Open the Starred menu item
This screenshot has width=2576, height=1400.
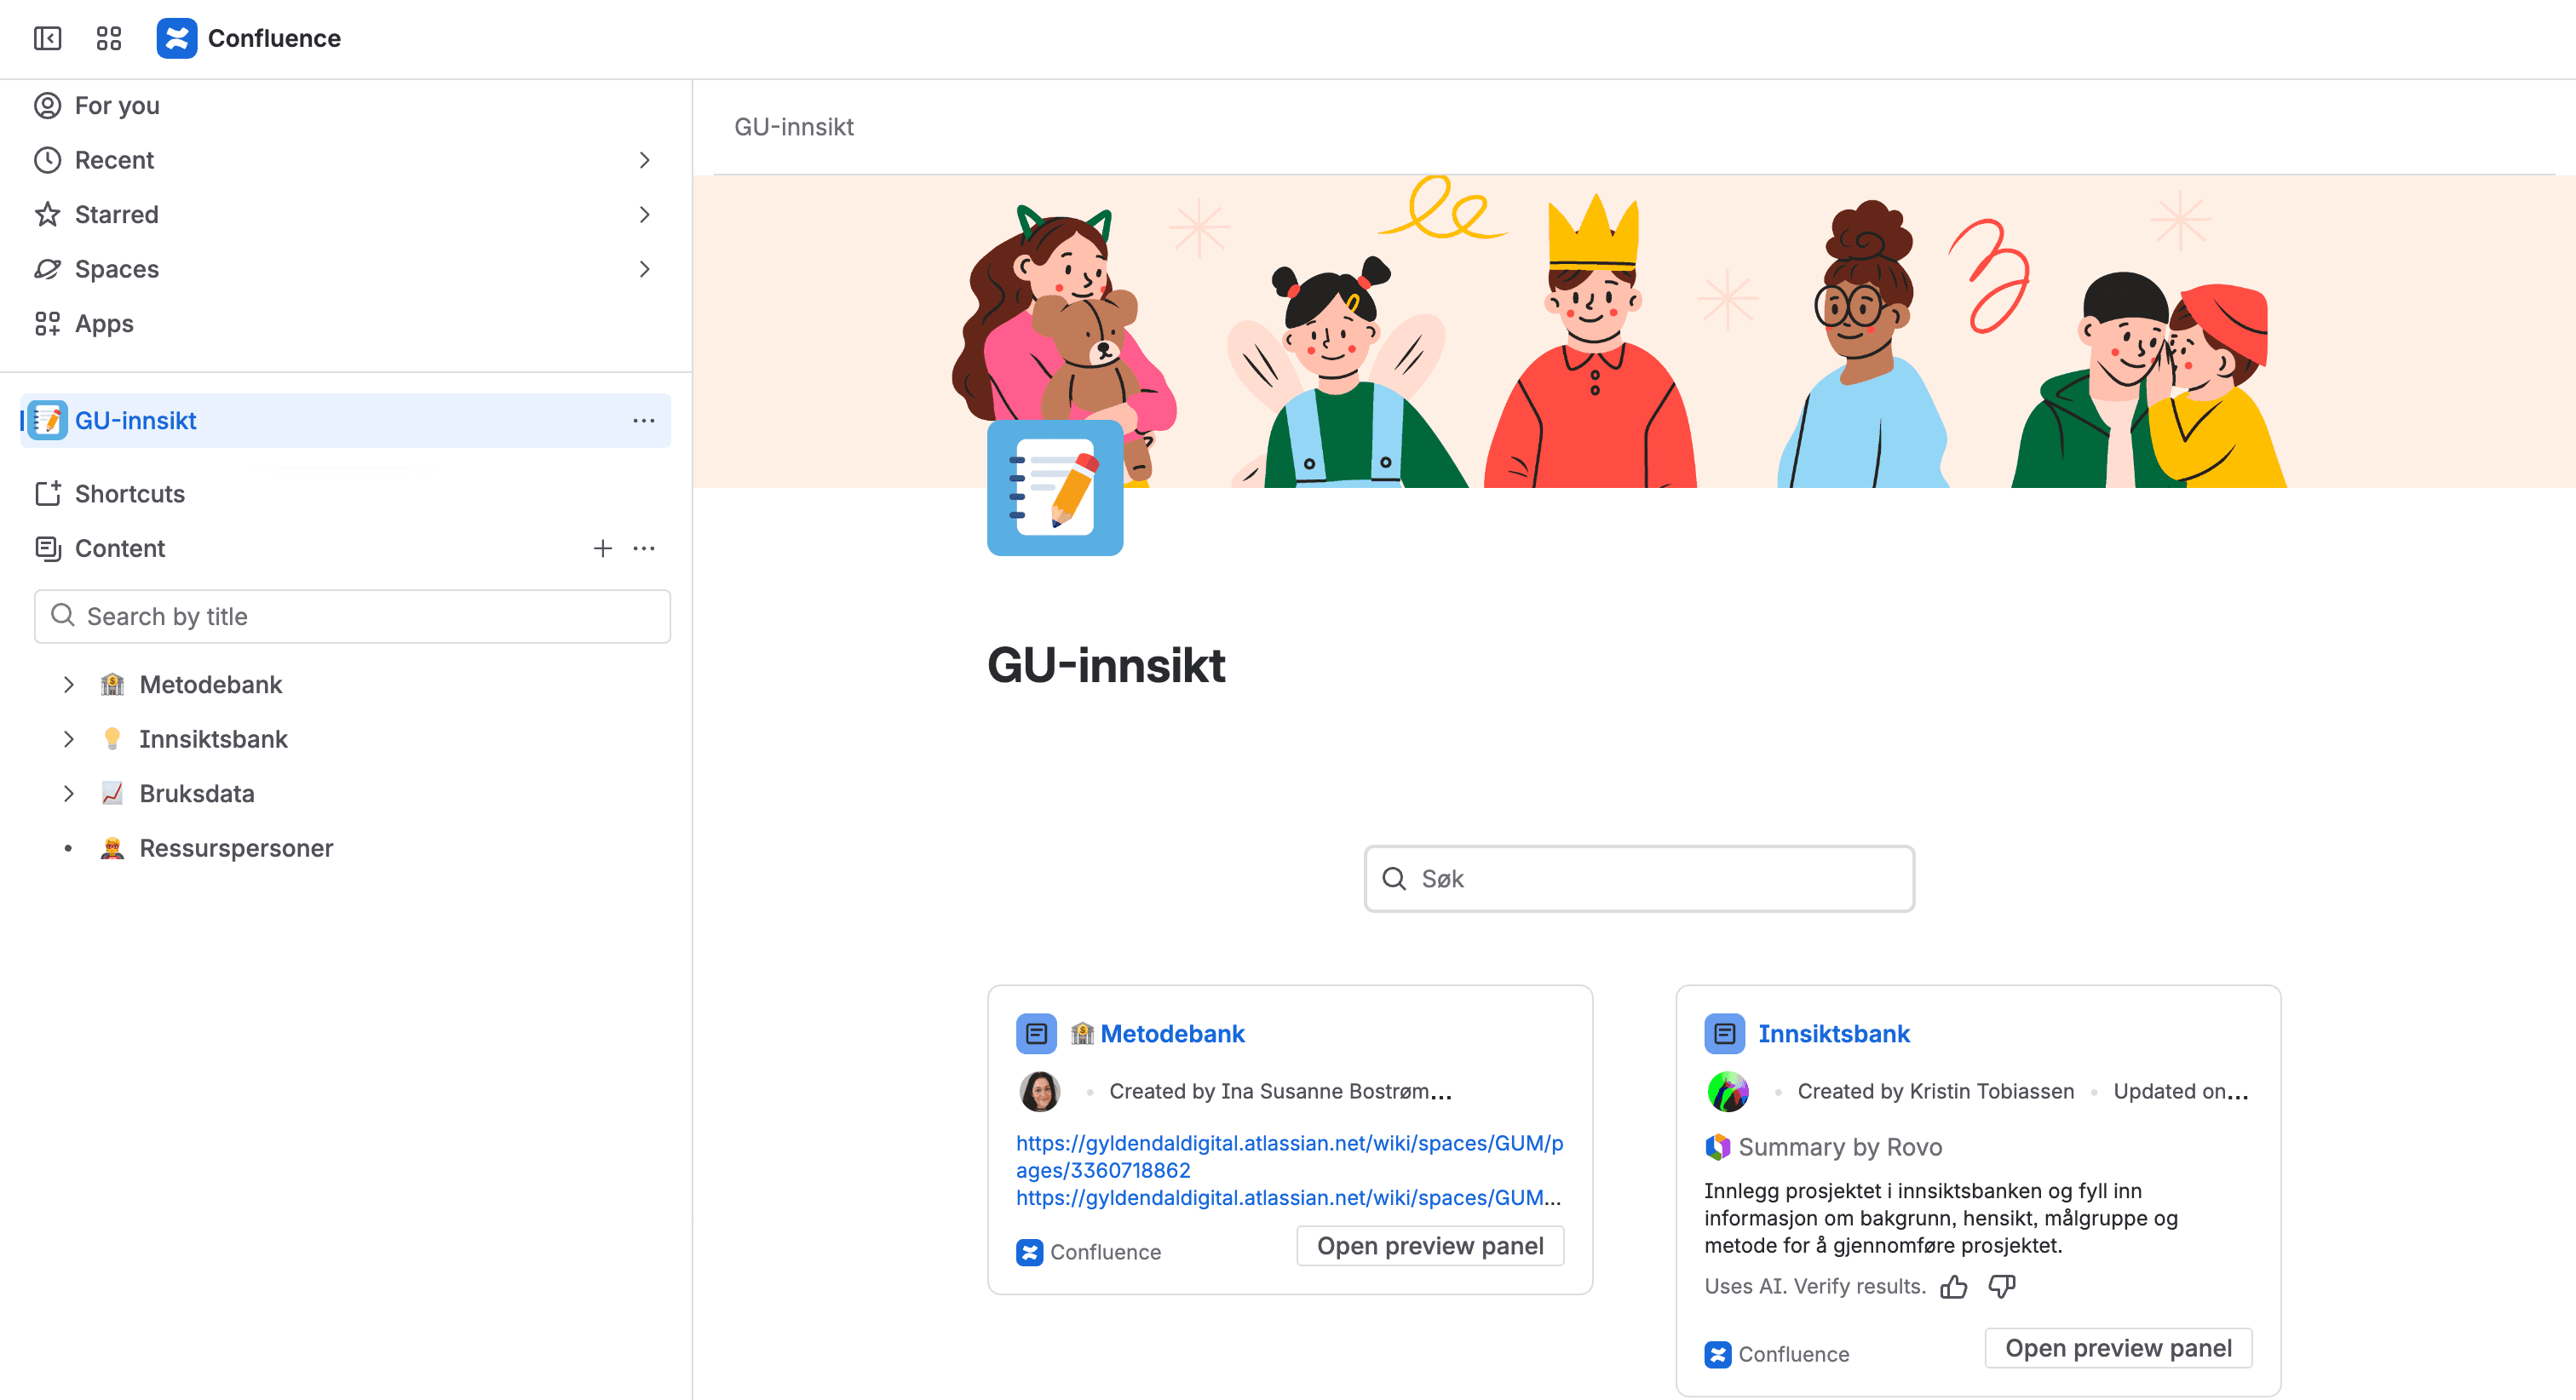click(116, 215)
